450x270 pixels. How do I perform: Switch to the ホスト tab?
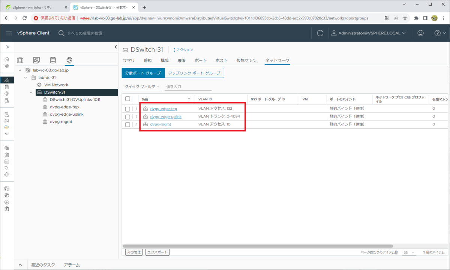(x=221, y=60)
